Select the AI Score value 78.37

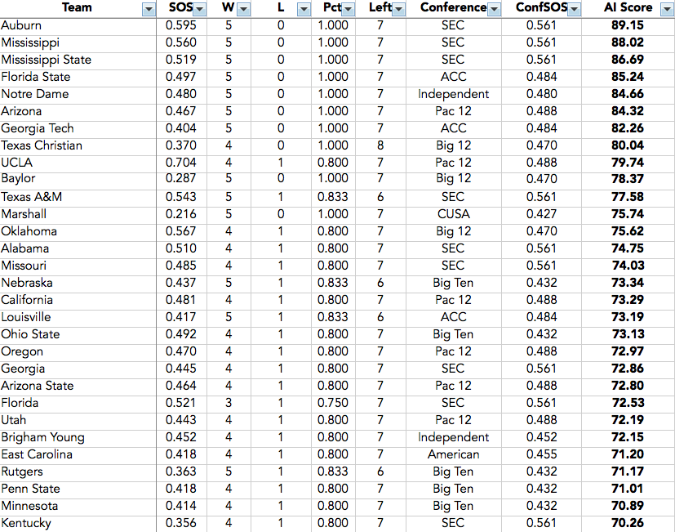click(628, 178)
